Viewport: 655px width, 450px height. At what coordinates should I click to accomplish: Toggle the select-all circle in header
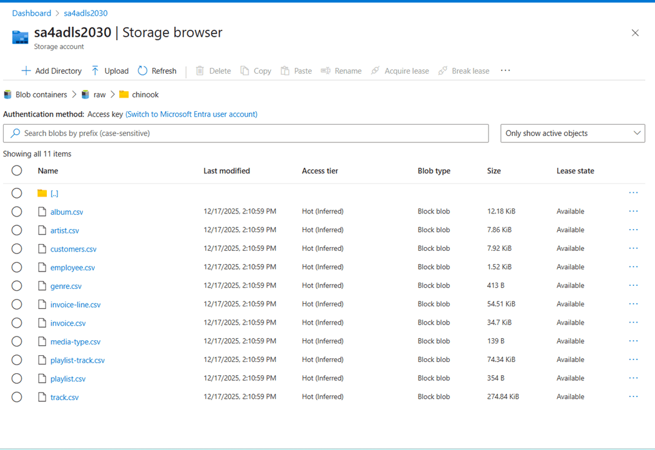(17, 170)
